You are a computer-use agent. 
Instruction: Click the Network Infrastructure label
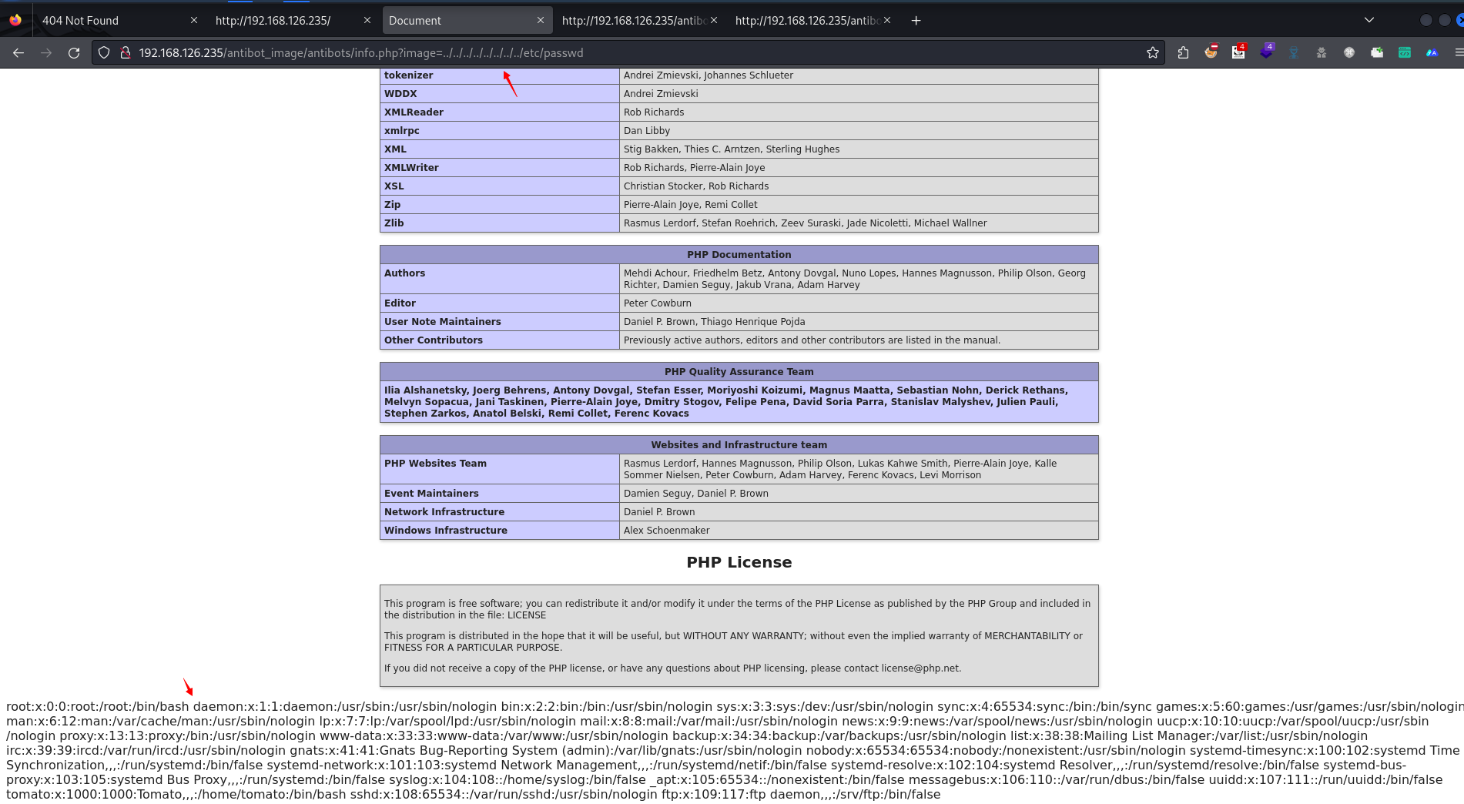(x=444, y=512)
